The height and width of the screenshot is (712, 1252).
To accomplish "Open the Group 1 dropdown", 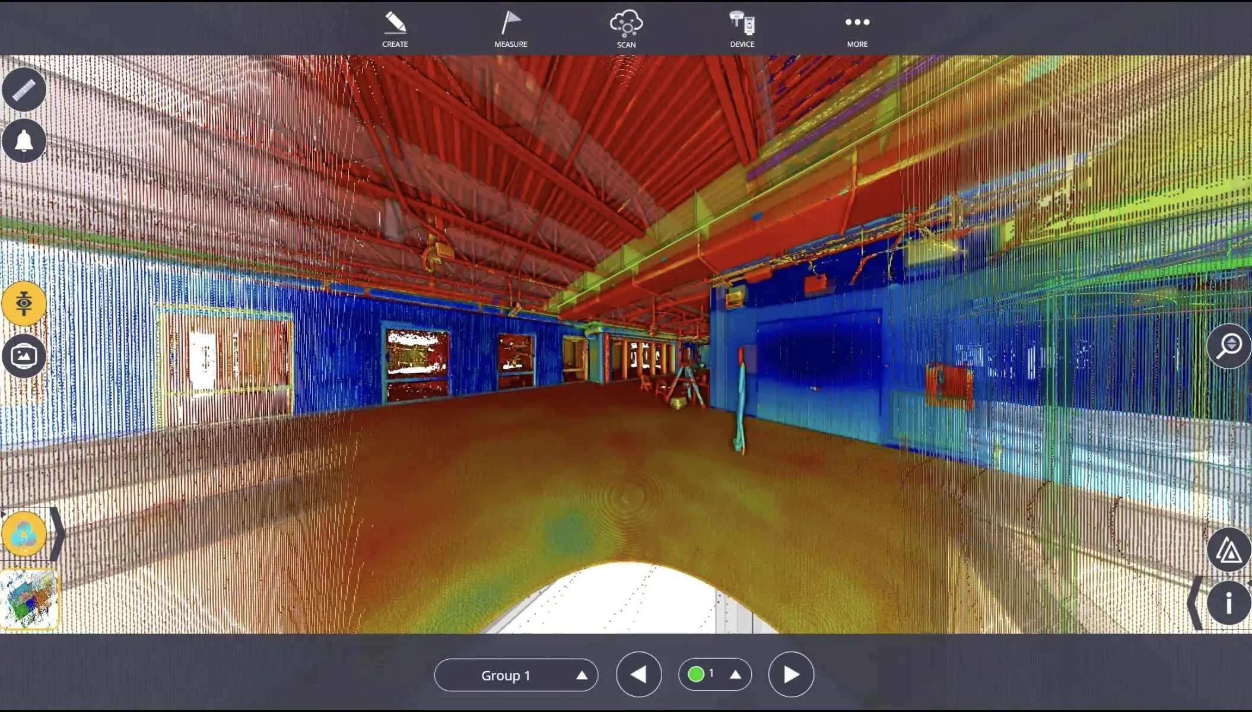I will pyautogui.click(x=516, y=675).
